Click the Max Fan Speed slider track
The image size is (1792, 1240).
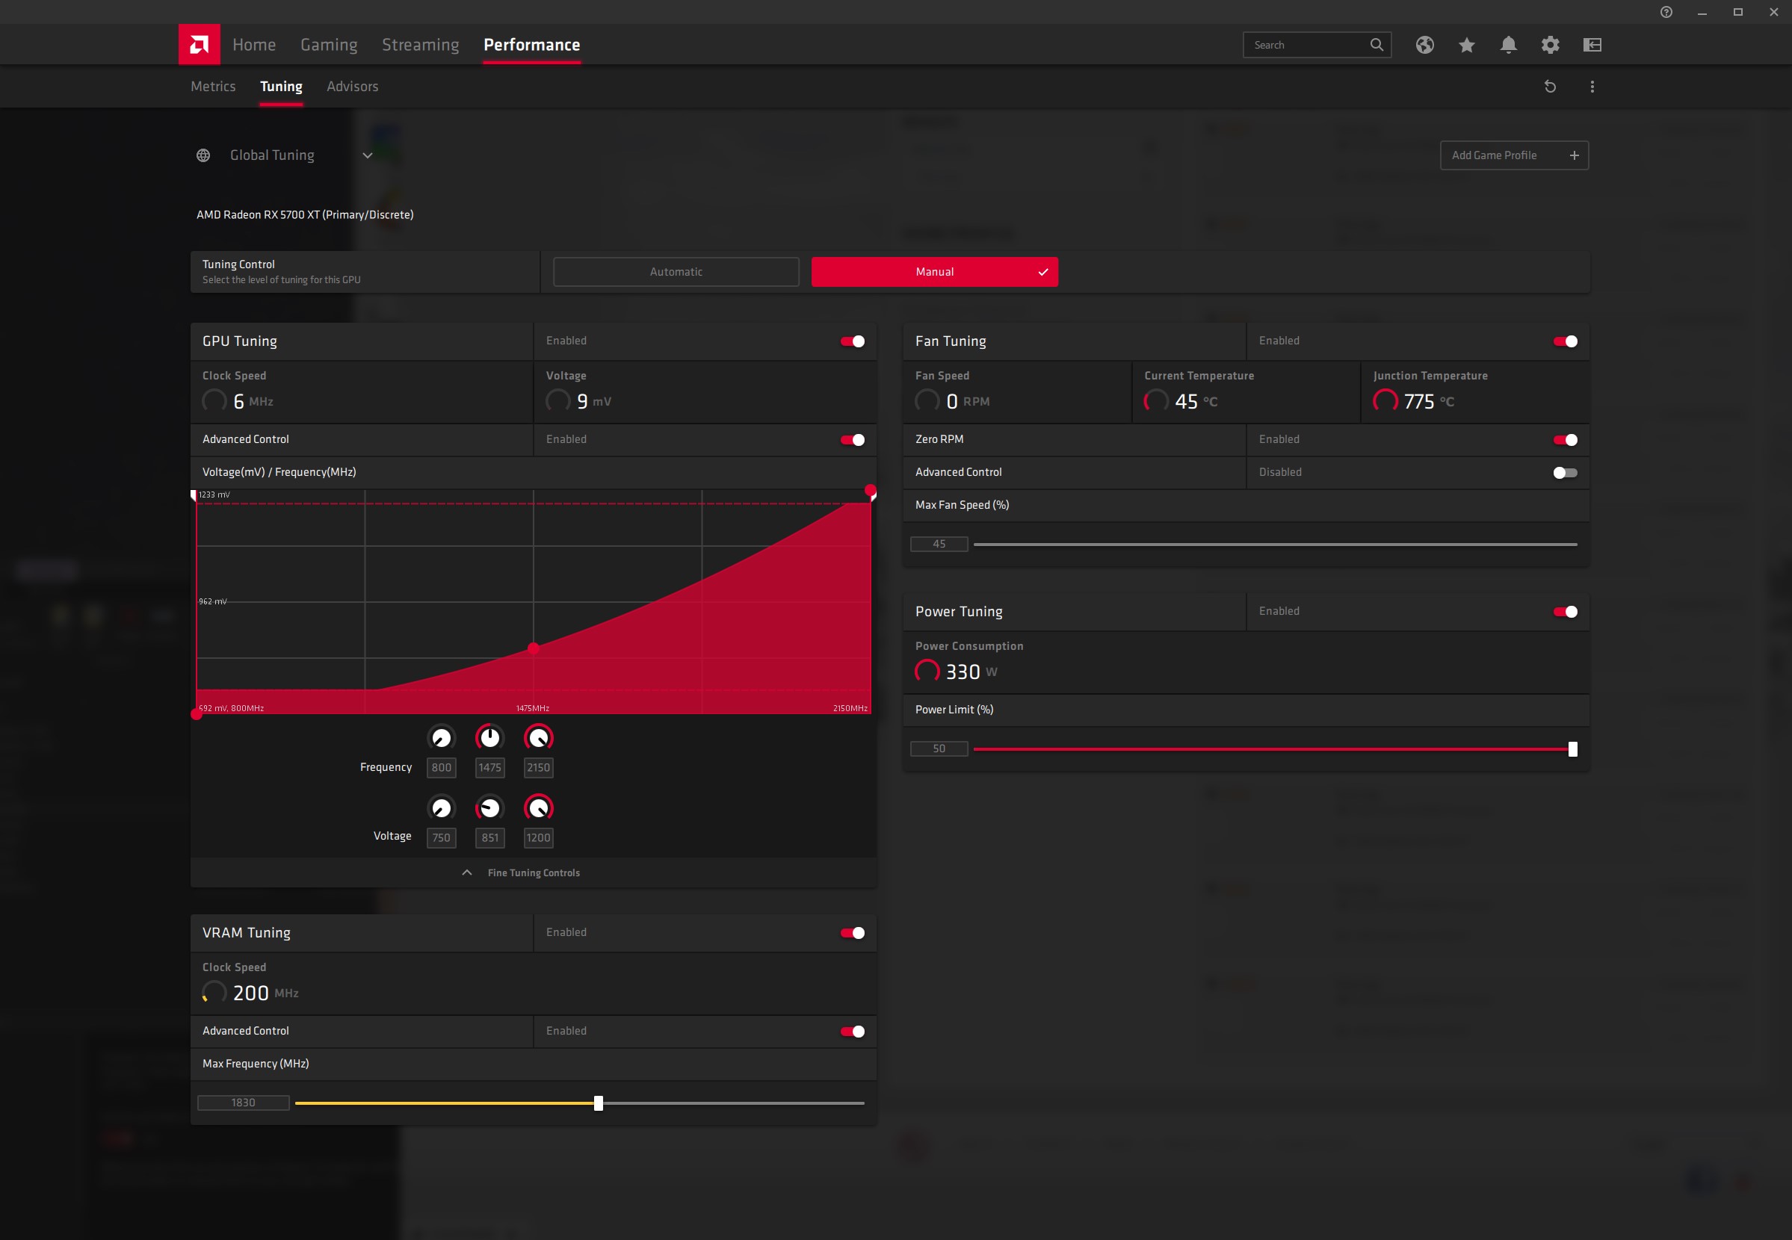1275,545
